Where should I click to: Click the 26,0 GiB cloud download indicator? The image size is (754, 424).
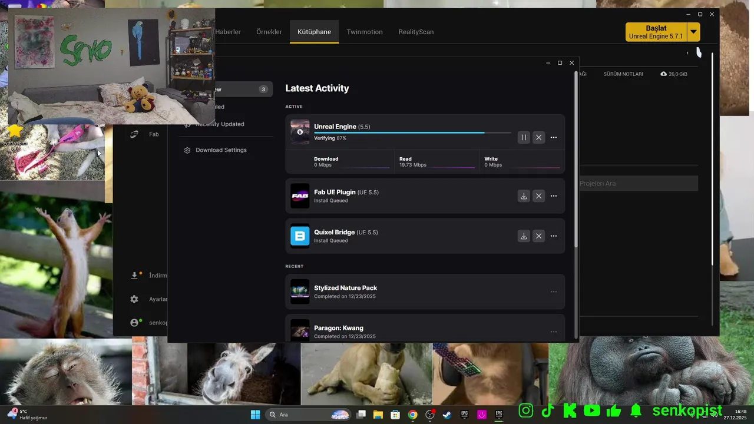(674, 74)
